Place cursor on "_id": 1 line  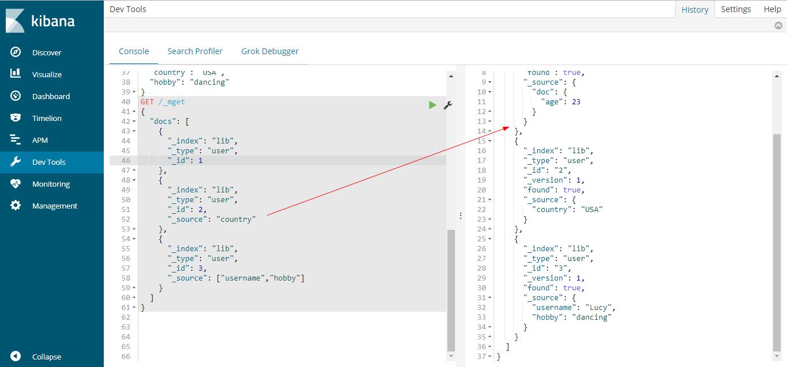tap(185, 161)
